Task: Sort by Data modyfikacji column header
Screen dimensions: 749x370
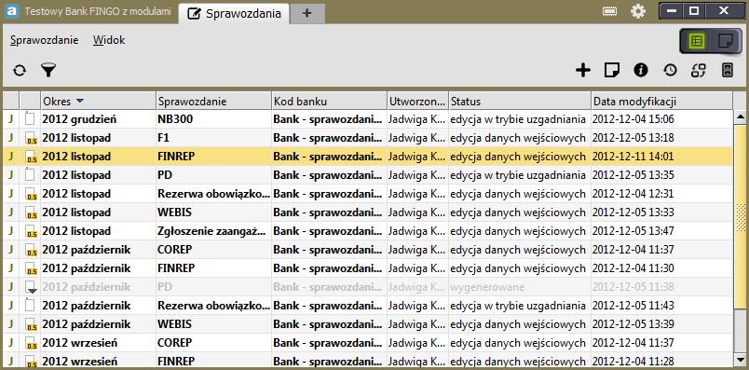Action: click(661, 102)
